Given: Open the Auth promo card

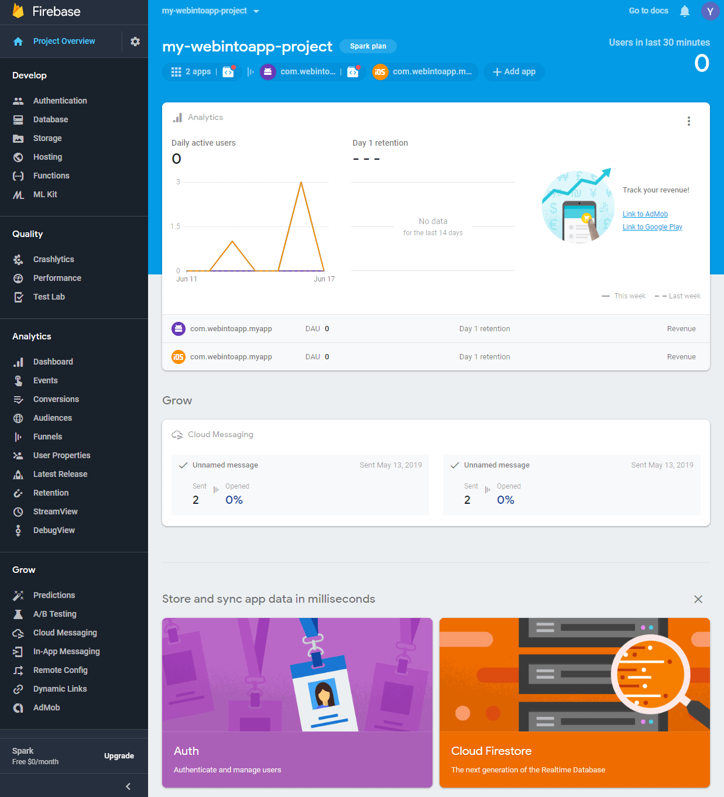Looking at the screenshot, I should [297, 703].
